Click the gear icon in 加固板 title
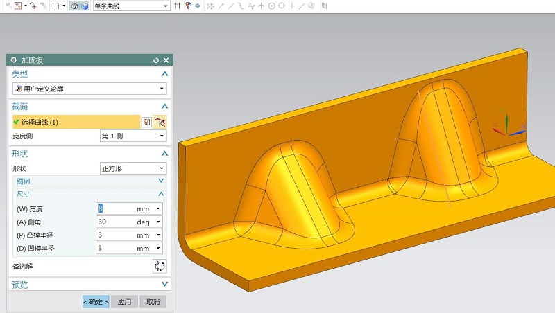The image size is (555, 313). click(13, 61)
